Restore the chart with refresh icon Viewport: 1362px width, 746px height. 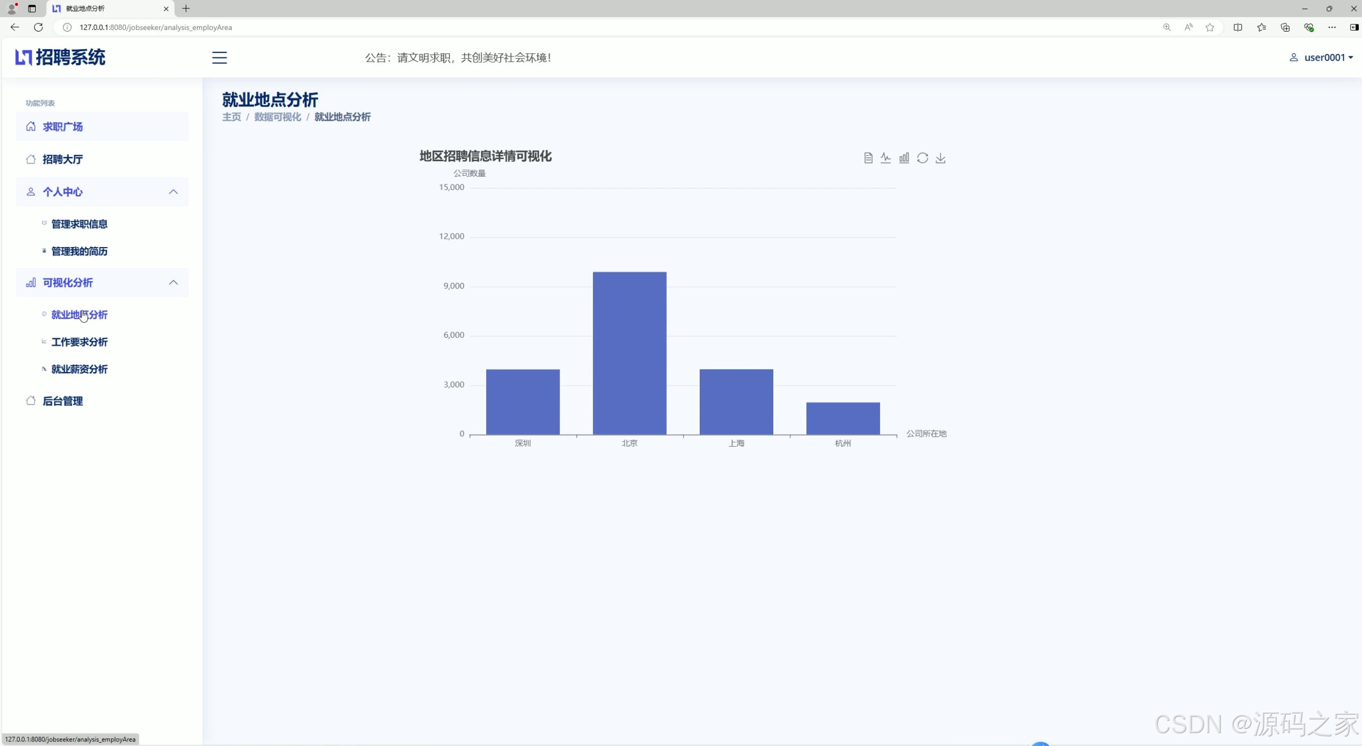[x=923, y=158]
